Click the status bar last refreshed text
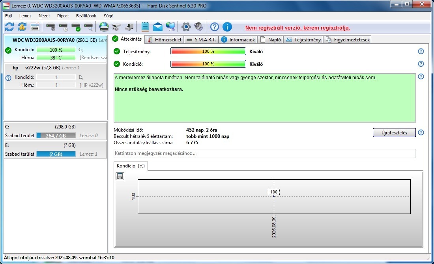 tap(59, 257)
